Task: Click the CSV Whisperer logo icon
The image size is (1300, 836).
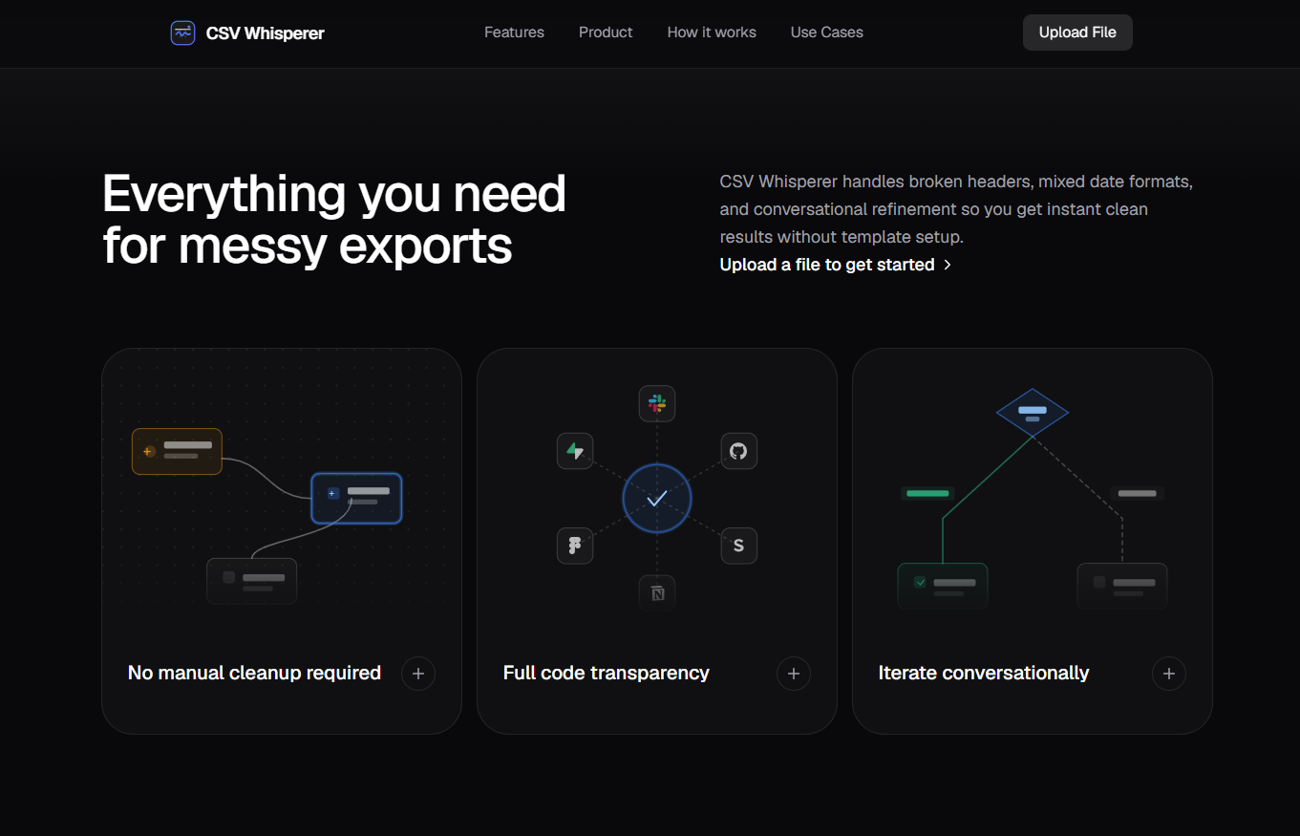Action: click(x=182, y=32)
